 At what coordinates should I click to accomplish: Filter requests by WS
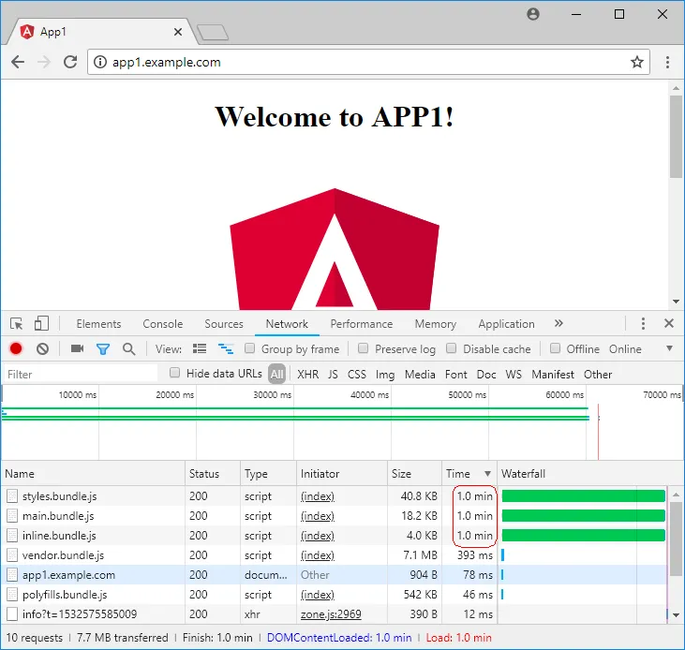click(x=514, y=375)
